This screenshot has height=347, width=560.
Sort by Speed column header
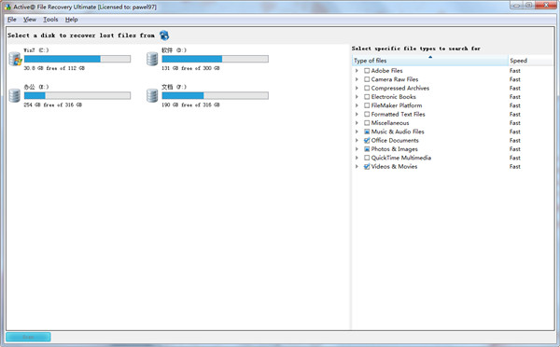pos(530,61)
